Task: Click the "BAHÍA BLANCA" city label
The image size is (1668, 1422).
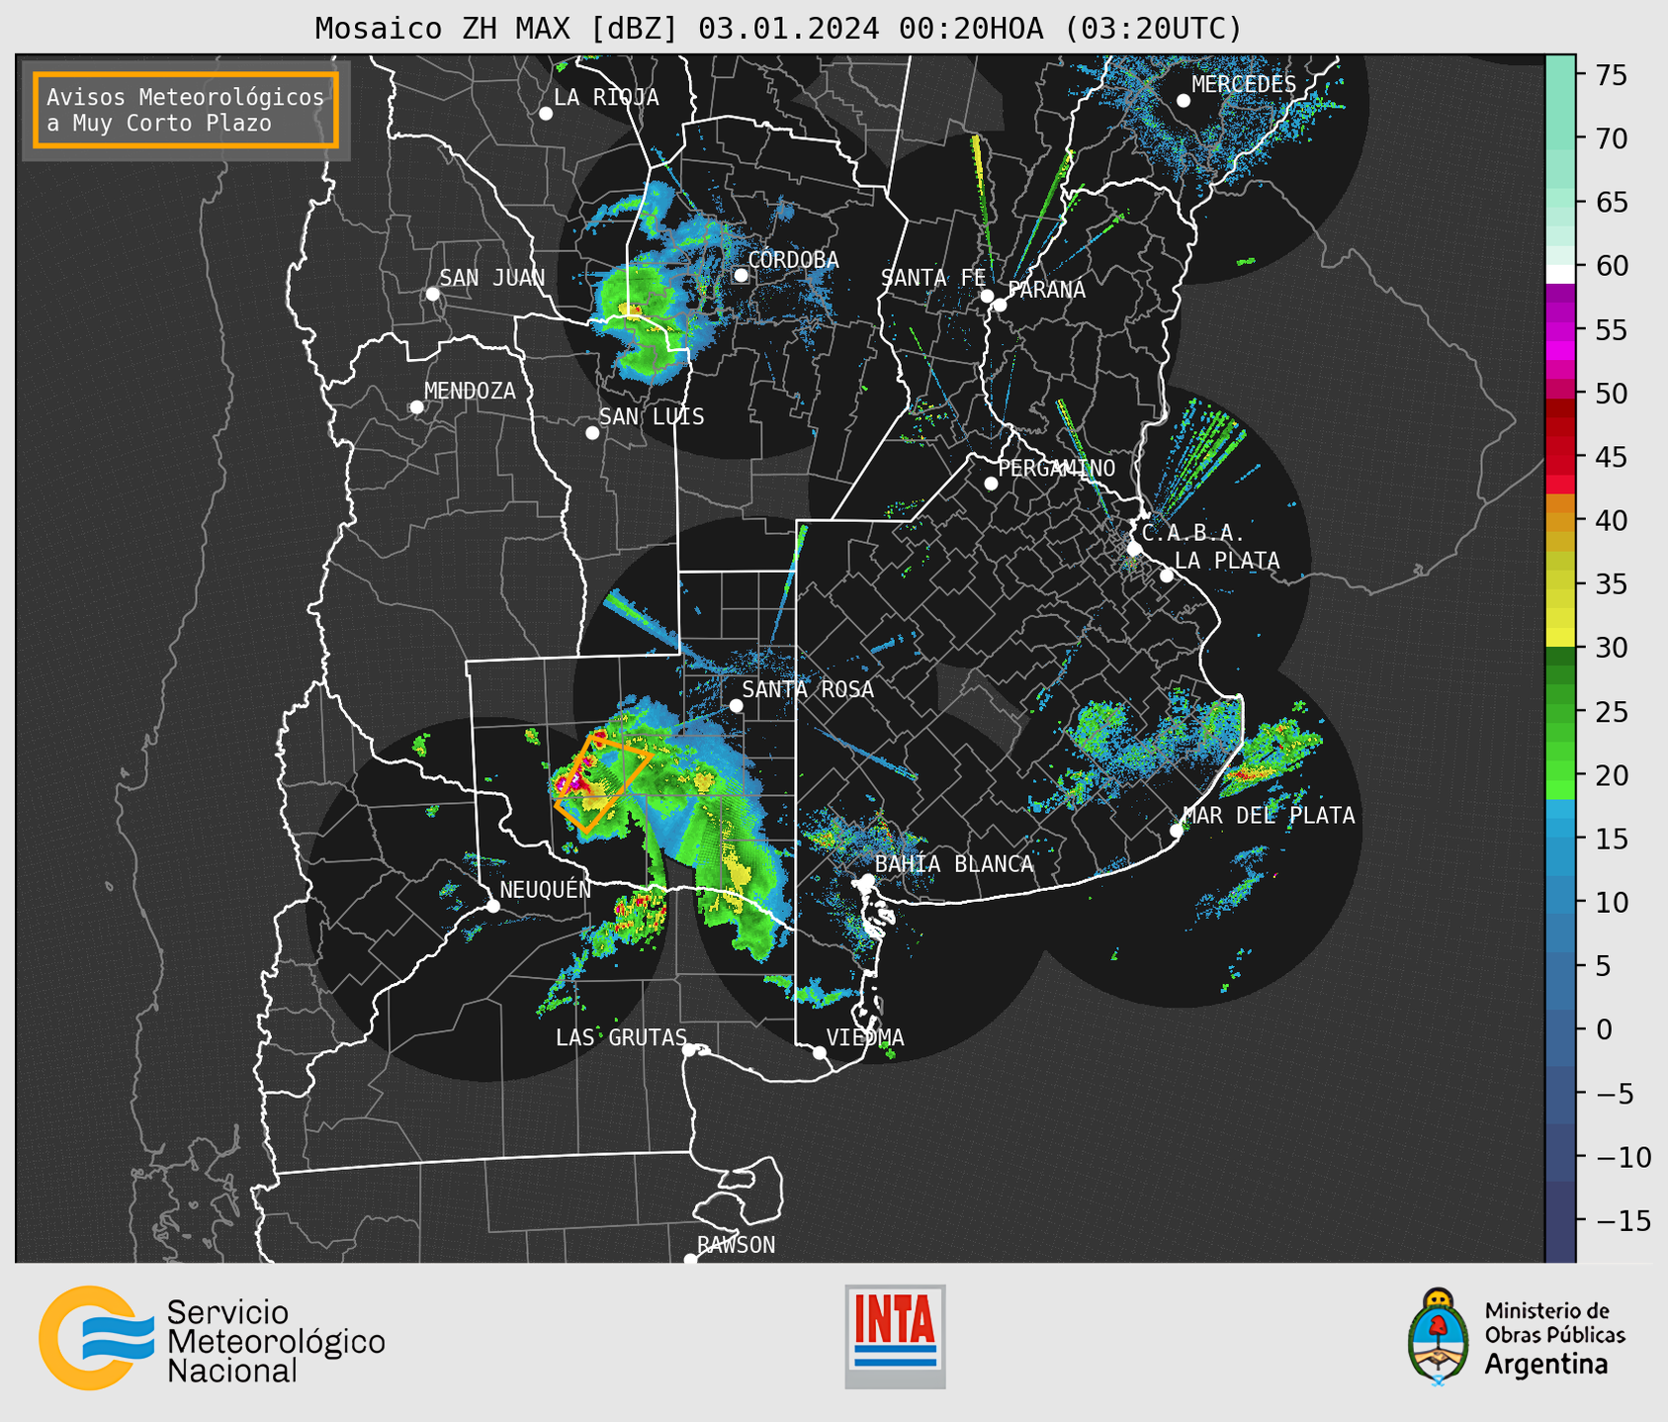Action: point(954,864)
